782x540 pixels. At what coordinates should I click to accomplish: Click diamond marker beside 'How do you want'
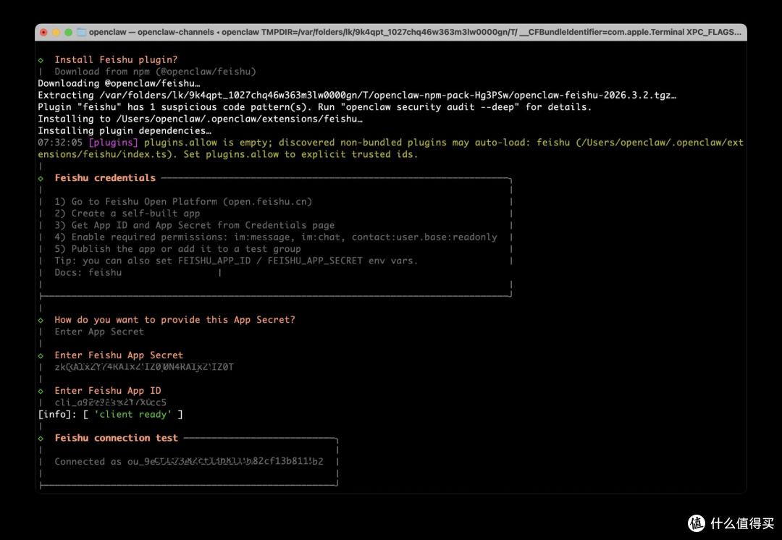coord(41,320)
